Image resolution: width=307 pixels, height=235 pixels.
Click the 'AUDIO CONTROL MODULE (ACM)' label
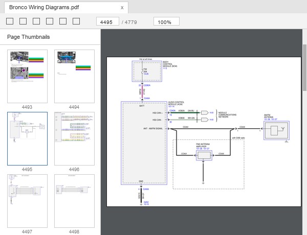coord(176,103)
